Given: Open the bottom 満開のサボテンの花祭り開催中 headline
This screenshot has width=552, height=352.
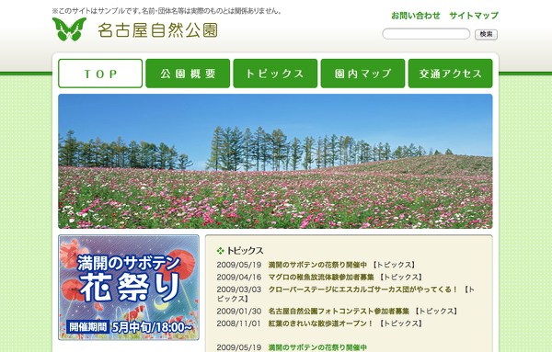Looking at the screenshot, I should pyautogui.click(x=317, y=347).
